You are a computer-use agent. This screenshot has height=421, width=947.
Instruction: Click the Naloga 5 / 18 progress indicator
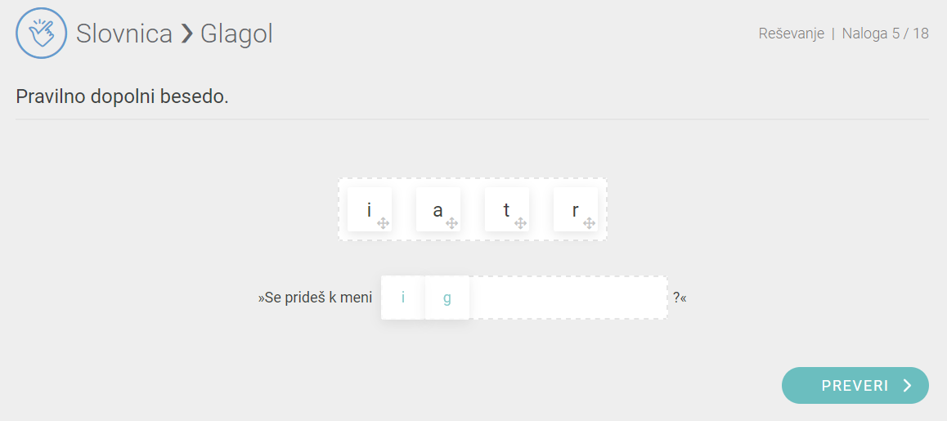click(885, 34)
